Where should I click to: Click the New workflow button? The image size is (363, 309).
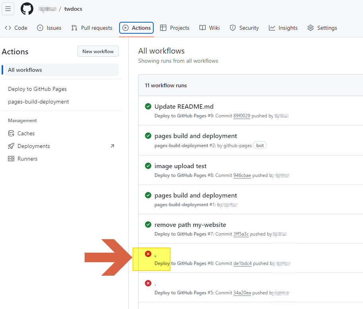[x=98, y=51]
